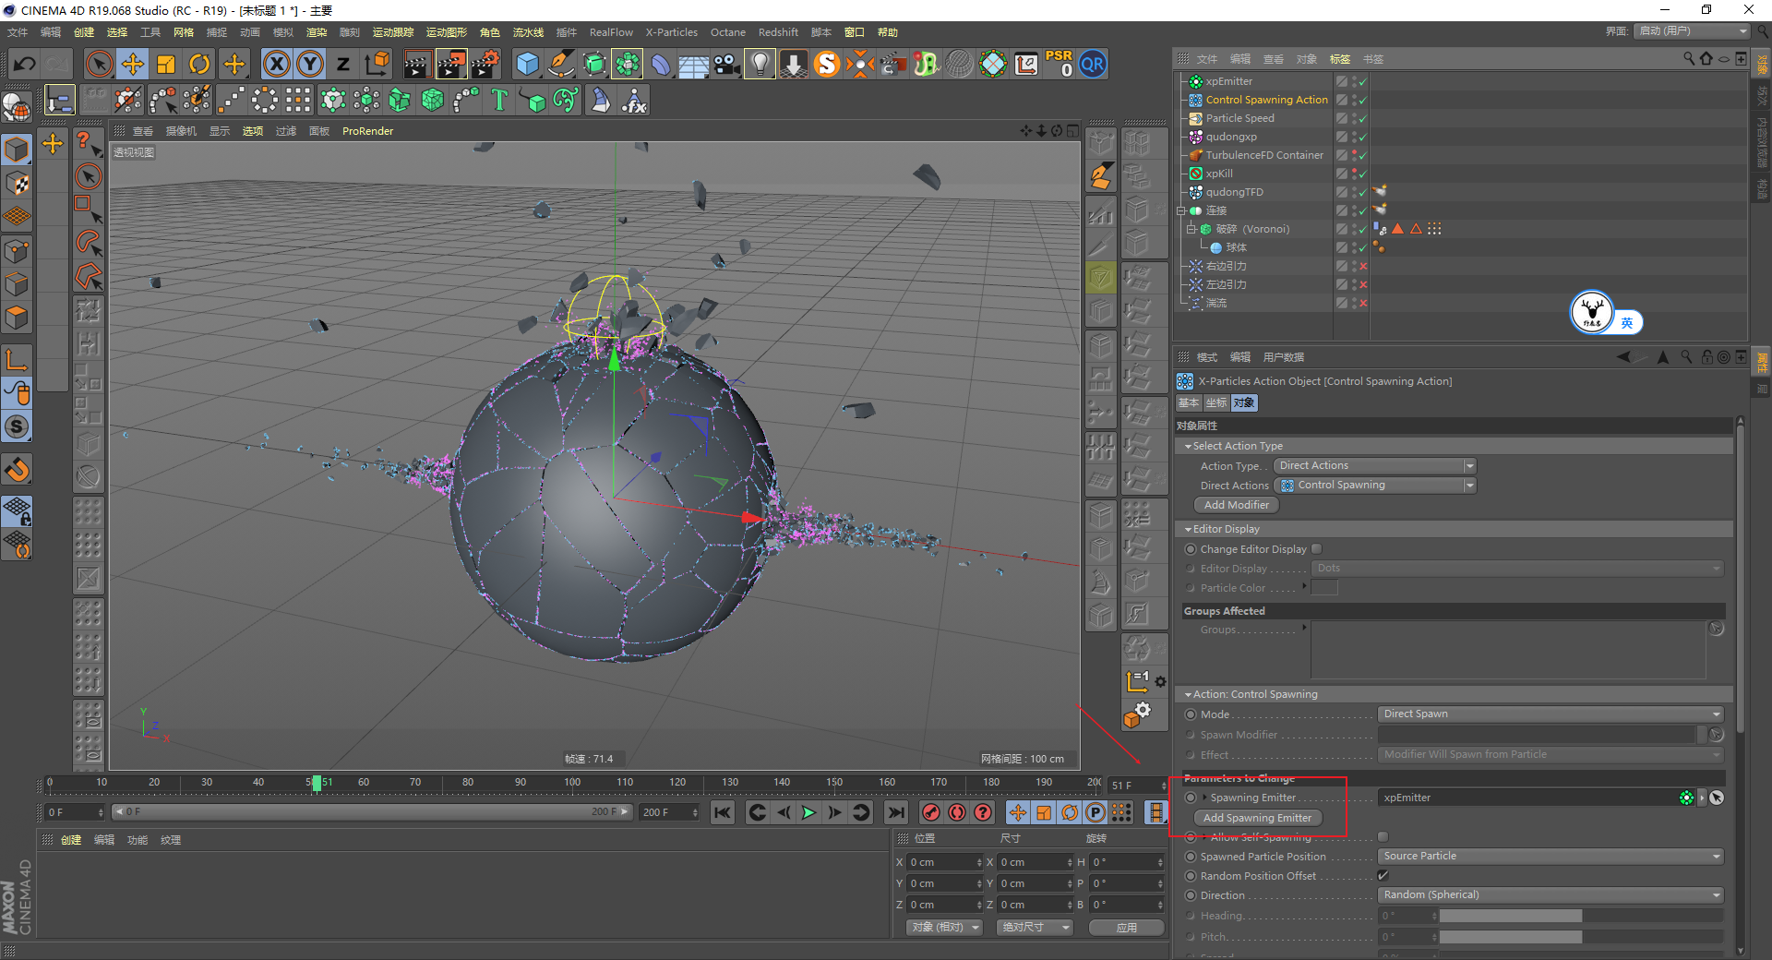The height and width of the screenshot is (960, 1772).
Task: Toggle the Enable Snap S icon
Action: [x=18, y=426]
